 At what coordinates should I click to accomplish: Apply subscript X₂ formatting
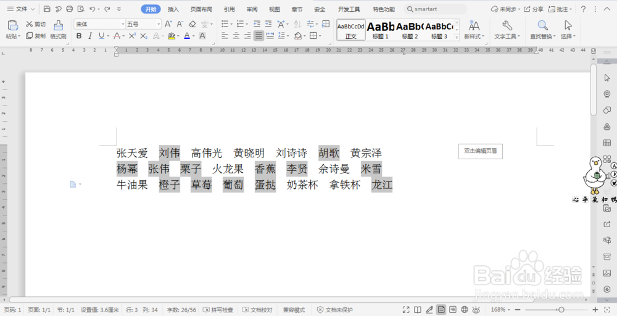(x=144, y=36)
